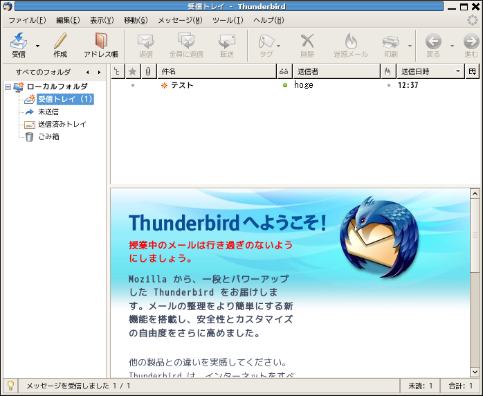Switch to previous folder view arrow
Screen dimensions: 483x396
coord(88,73)
